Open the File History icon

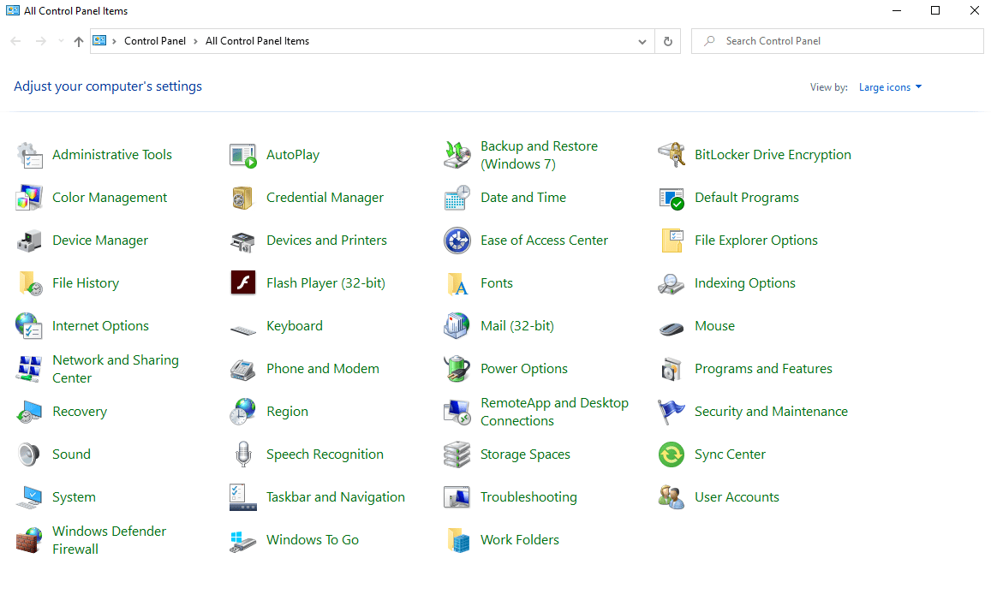pos(29,283)
